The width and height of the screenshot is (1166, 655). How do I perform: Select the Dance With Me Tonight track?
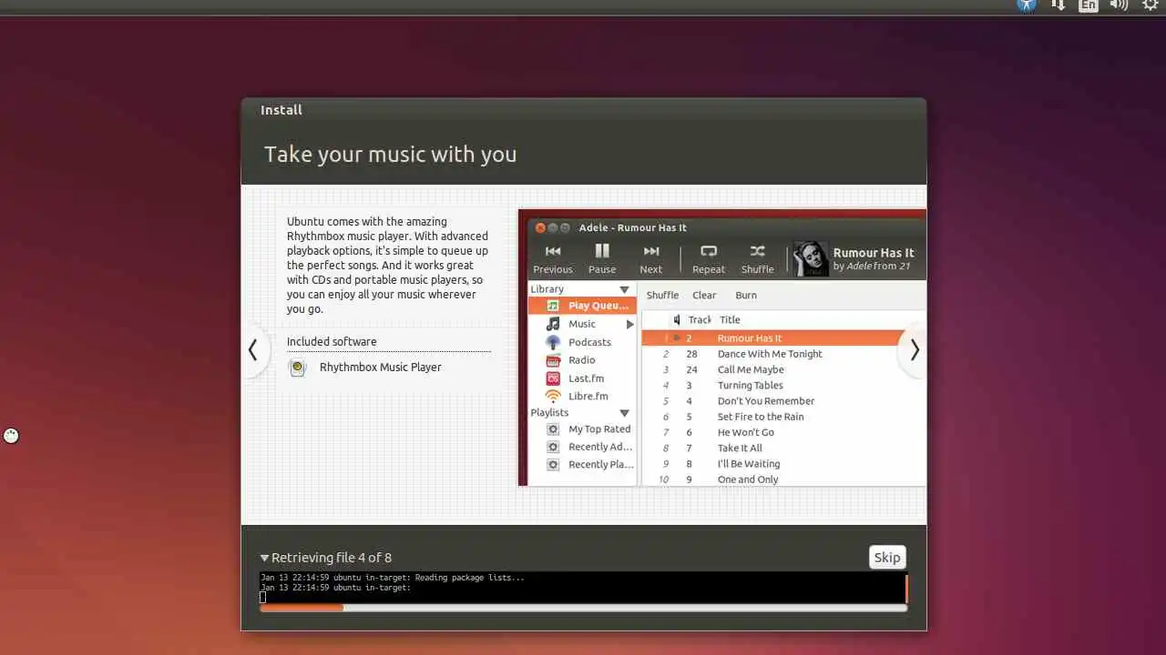tap(783, 354)
